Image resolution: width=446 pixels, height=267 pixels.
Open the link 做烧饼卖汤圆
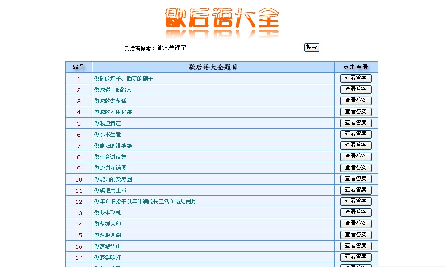(110, 168)
